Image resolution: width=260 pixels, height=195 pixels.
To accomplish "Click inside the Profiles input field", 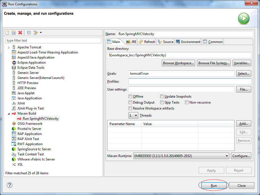I will [x=190, y=82].
